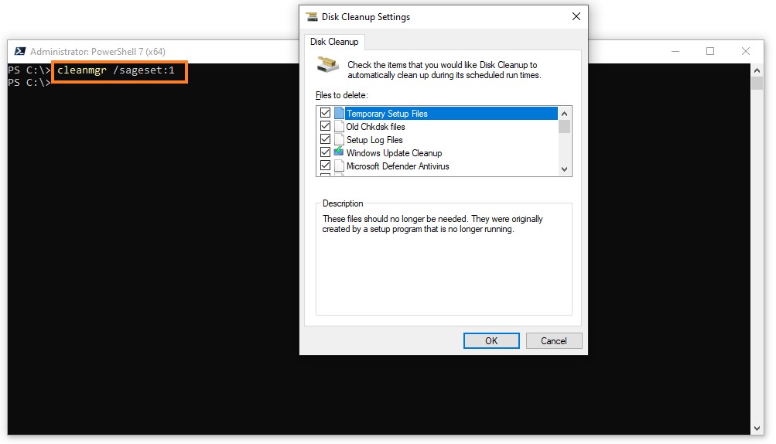Close the PowerShell window
The width and height of the screenshot is (776, 444).
746,51
